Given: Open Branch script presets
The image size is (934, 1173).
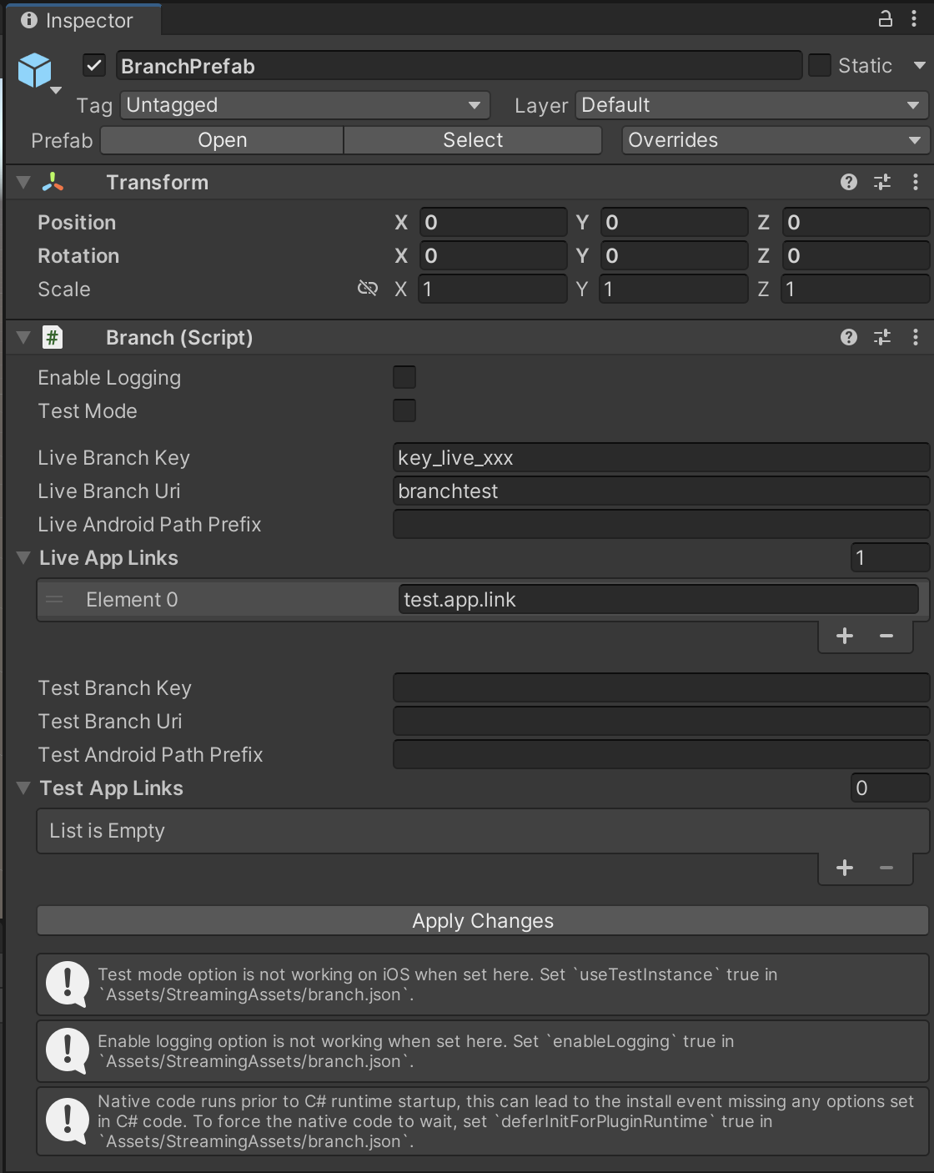Looking at the screenshot, I should 882,337.
